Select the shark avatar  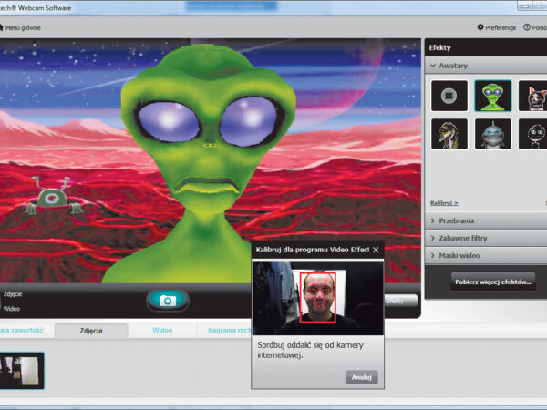coord(490,134)
